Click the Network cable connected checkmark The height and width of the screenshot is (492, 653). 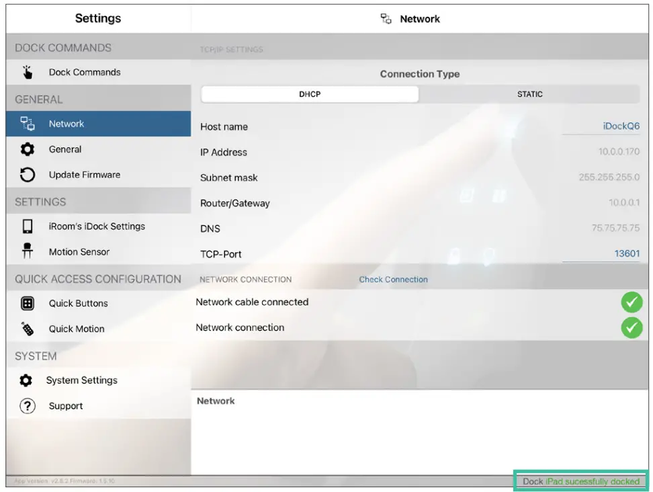632,302
